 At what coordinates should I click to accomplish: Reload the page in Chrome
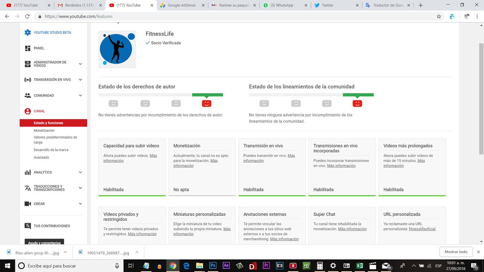[x=27, y=17]
